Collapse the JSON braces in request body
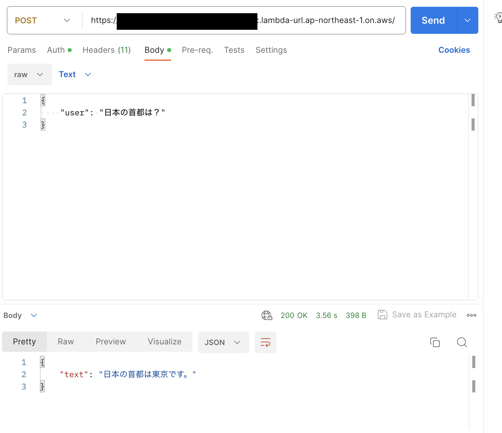Screen dimensions: 502x433 (43, 100)
